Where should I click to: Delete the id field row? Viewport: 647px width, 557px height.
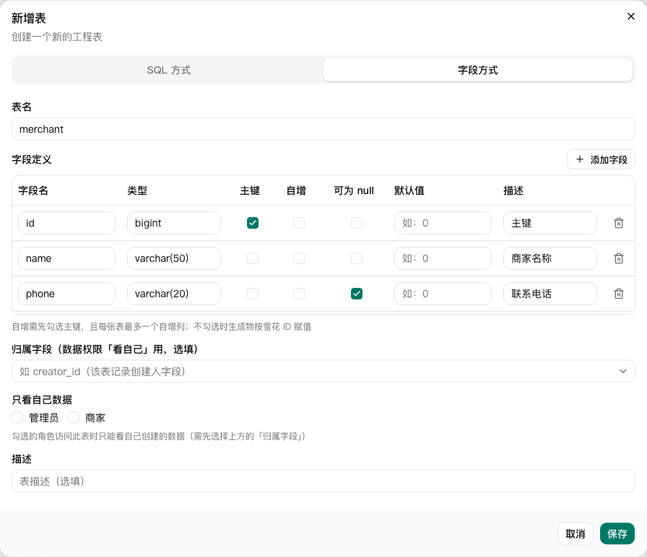(619, 223)
